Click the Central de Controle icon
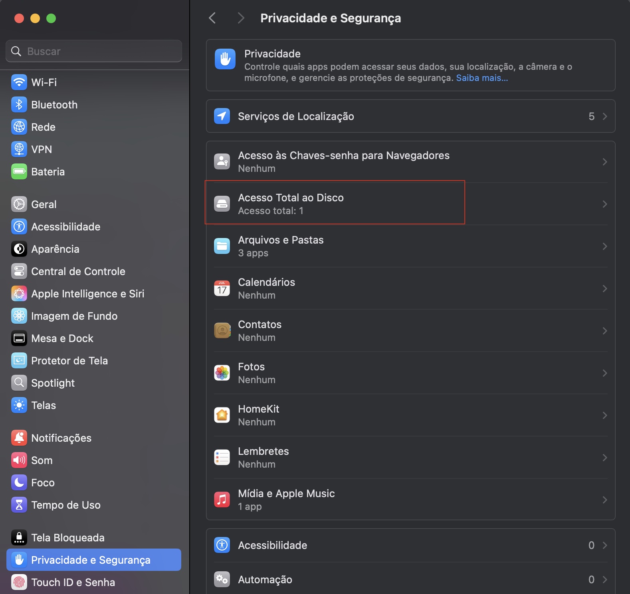This screenshot has height=594, width=630. [19, 271]
